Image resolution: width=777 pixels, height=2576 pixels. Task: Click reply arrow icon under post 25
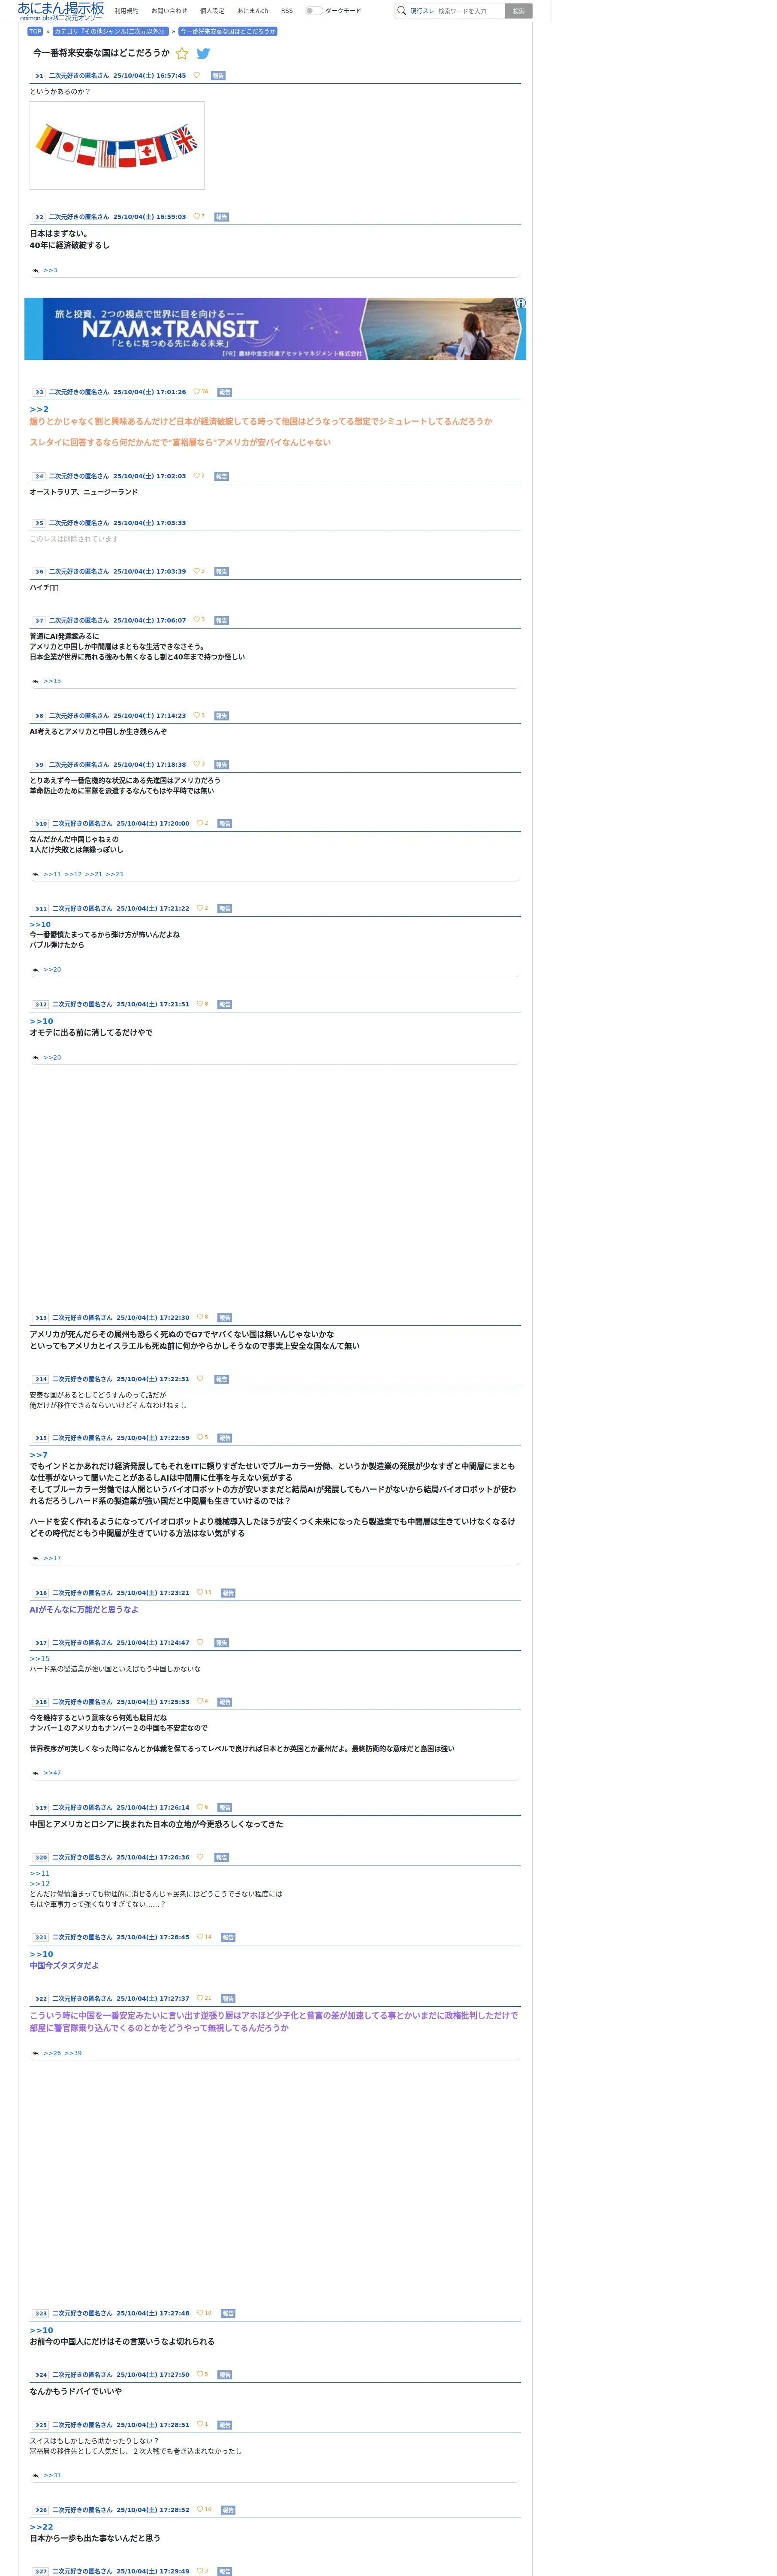pyautogui.click(x=35, y=2475)
